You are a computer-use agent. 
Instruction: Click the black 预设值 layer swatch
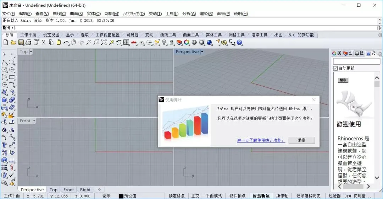click(121, 196)
